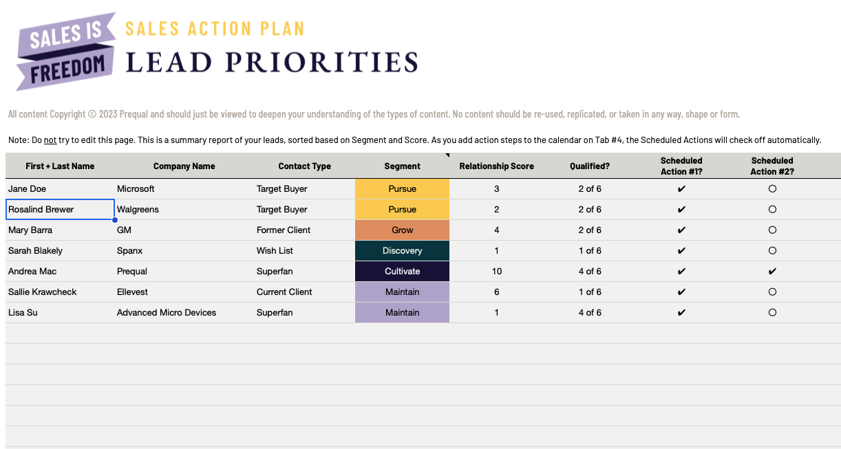Select Jane Doe's yellow Pursue segment cell
Image resolution: width=841 pixels, height=449 pixels.
[402, 188]
